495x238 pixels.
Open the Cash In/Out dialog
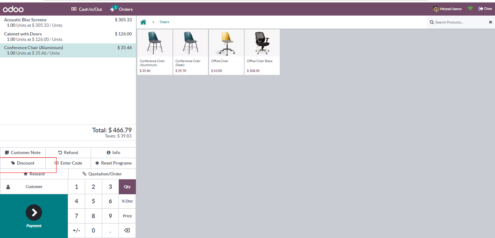(x=87, y=9)
